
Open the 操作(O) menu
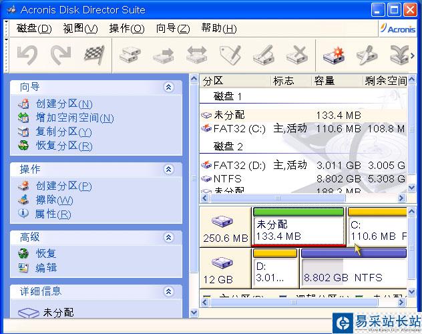pos(127,28)
